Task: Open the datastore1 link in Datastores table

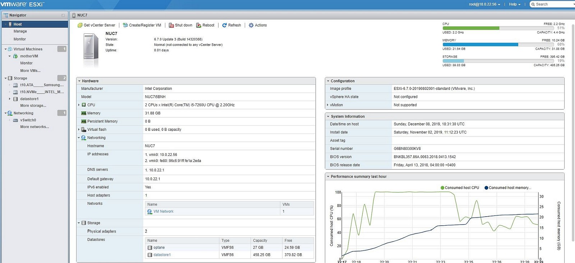Action: (162, 255)
